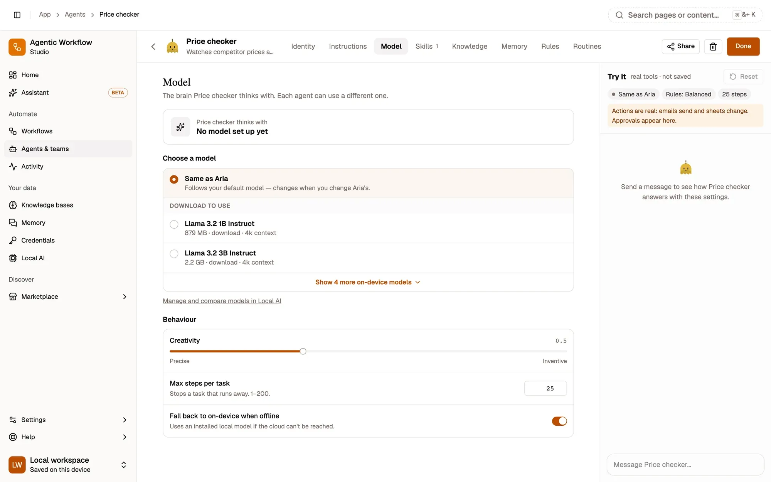
Task: Open Local AI chip icon
Action: 13,258
